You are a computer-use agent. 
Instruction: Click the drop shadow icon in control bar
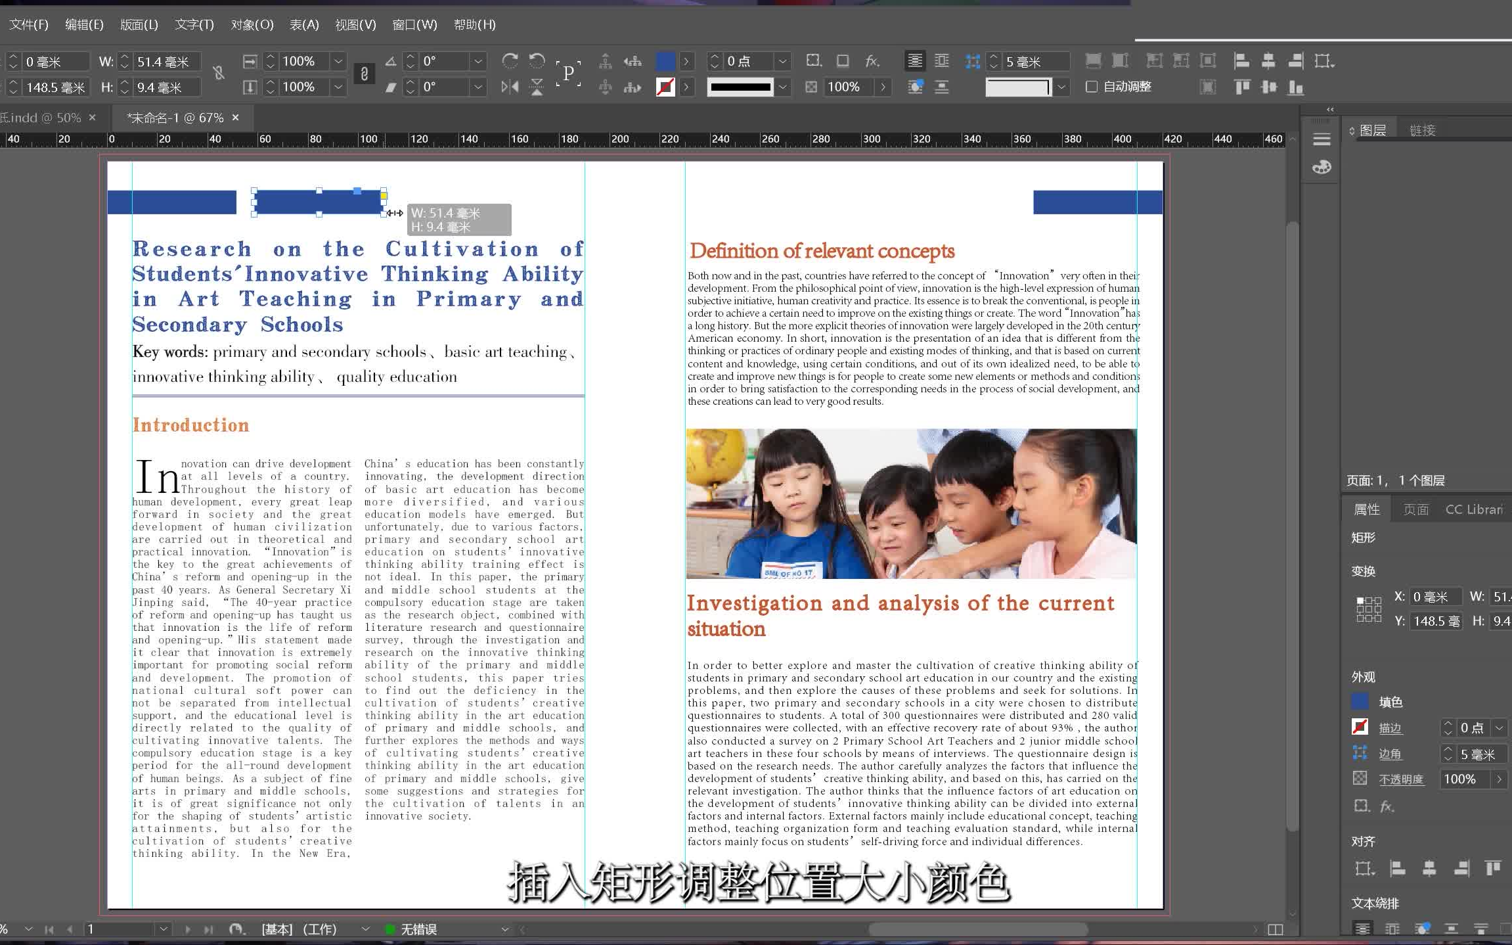coord(843,61)
